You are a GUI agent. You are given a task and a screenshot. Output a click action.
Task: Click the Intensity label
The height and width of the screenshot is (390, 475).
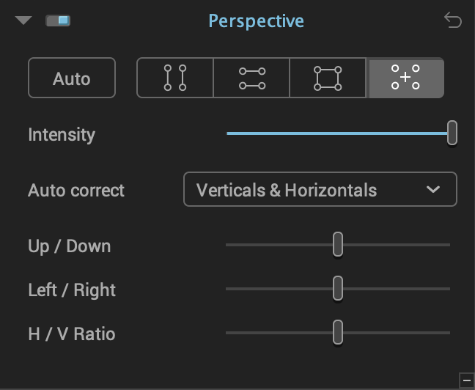62,135
